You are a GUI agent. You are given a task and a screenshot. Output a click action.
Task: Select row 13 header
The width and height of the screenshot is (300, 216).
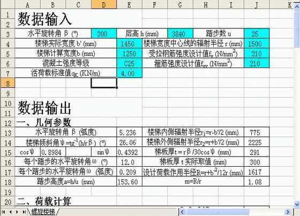click(x=7, y=132)
